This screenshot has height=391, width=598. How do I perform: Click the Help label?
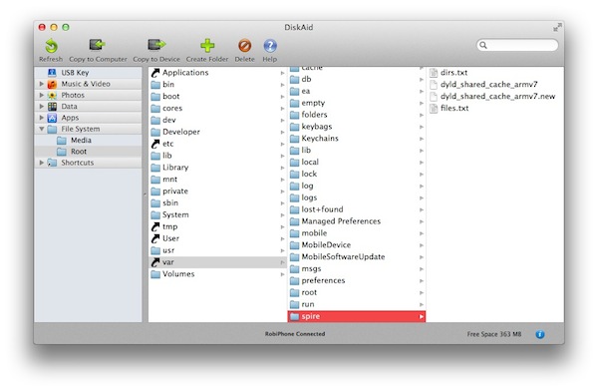(270, 59)
